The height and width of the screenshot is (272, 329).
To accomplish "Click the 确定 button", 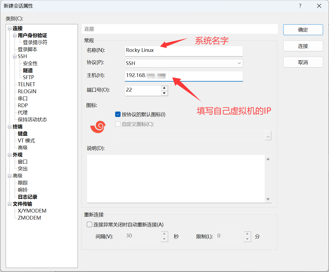I will coord(303,30).
